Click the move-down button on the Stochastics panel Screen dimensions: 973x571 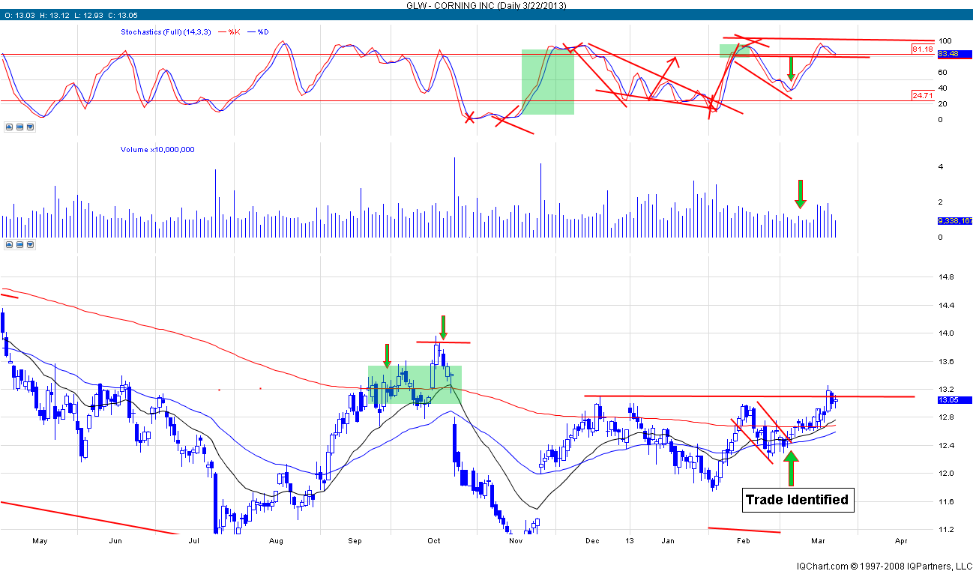pos(30,127)
